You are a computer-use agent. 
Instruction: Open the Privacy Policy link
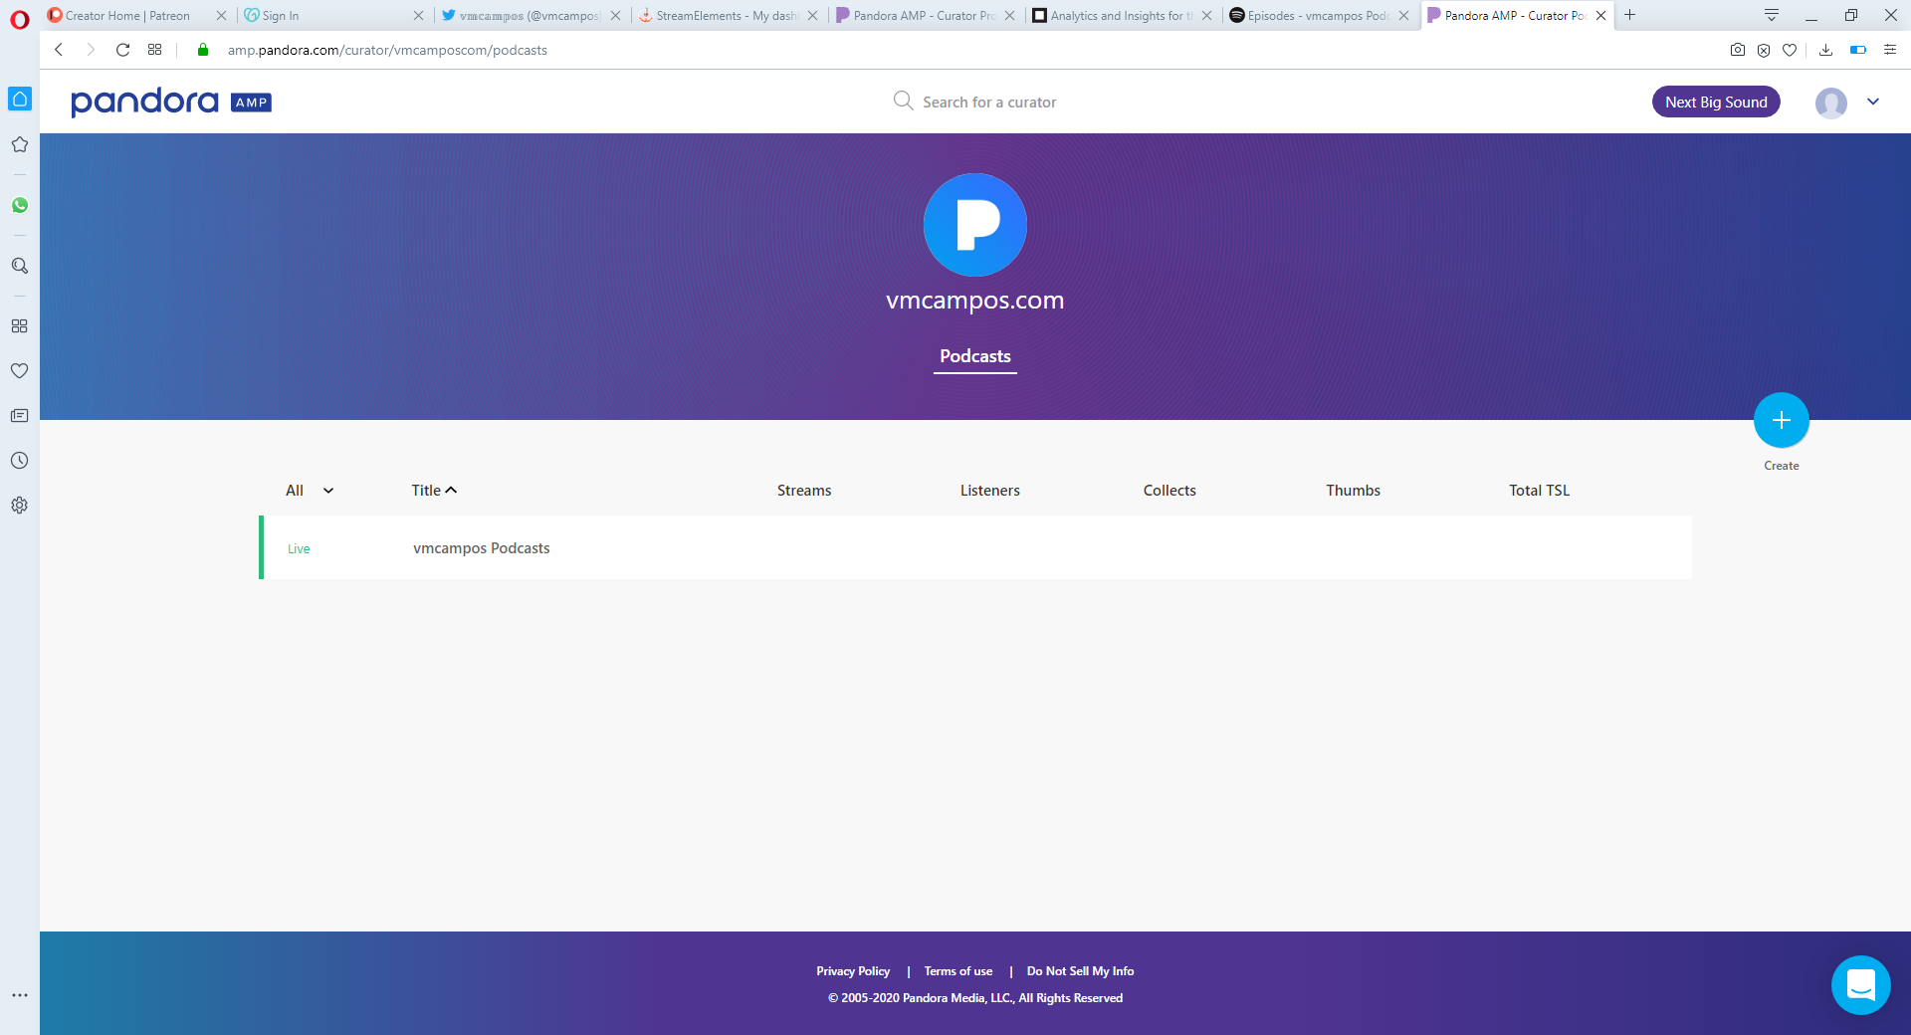852,970
